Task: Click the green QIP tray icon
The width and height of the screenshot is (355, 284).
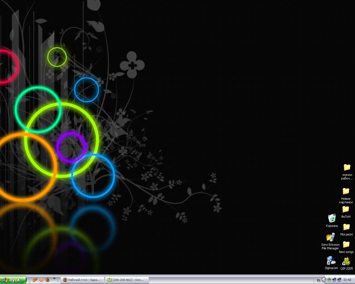Action: (x=329, y=280)
